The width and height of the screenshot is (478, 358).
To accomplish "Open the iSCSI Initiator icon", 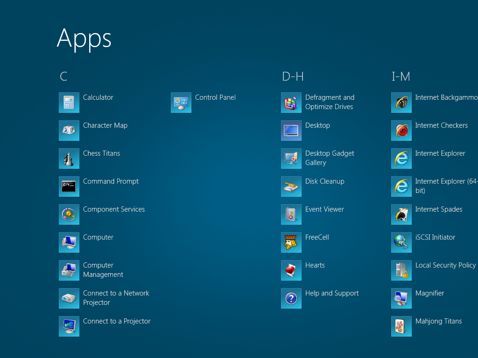I will coord(401,242).
